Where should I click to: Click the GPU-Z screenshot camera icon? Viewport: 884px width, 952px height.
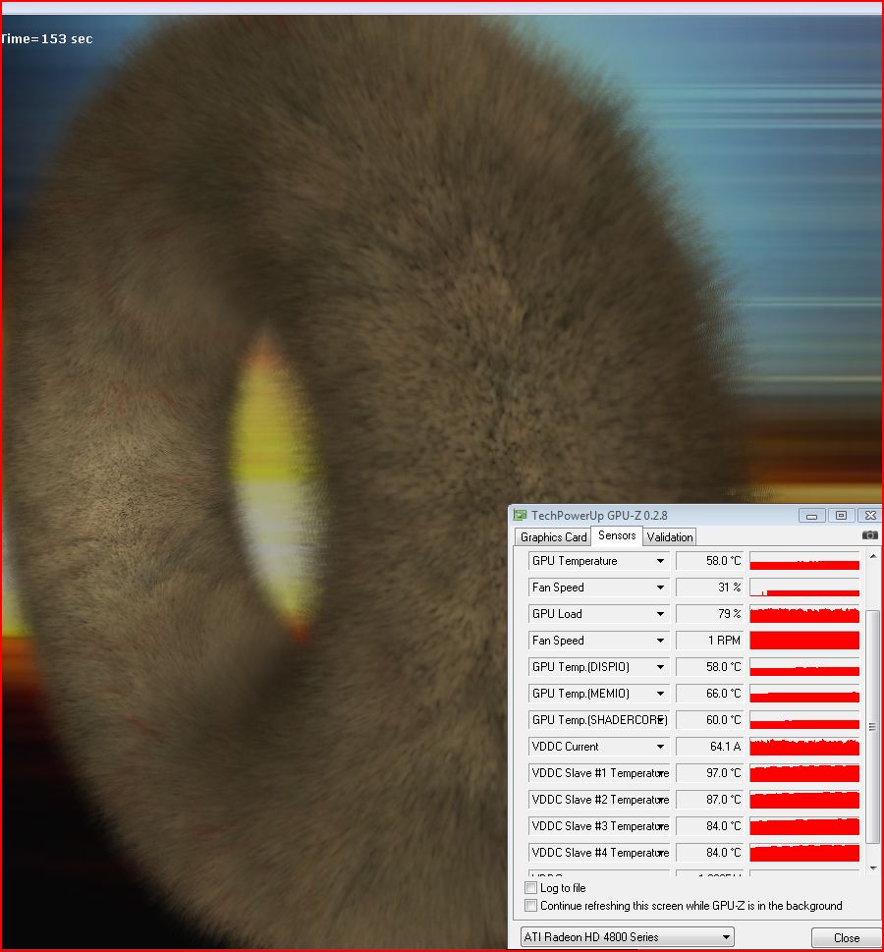tap(869, 534)
